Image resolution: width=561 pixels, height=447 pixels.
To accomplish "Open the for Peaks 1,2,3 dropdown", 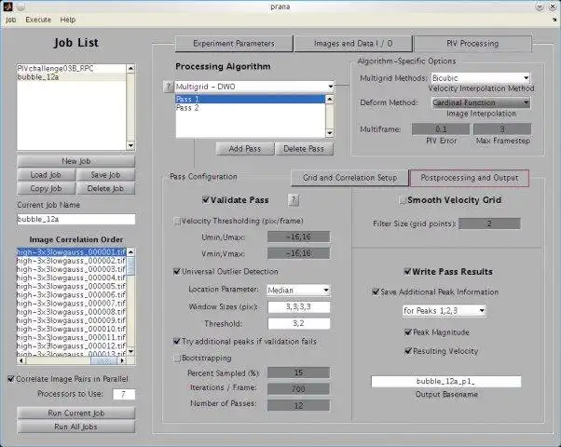I will pos(444,310).
